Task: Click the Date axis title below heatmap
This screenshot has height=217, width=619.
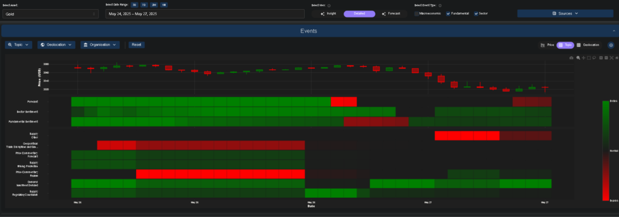Action: [x=311, y=206]
